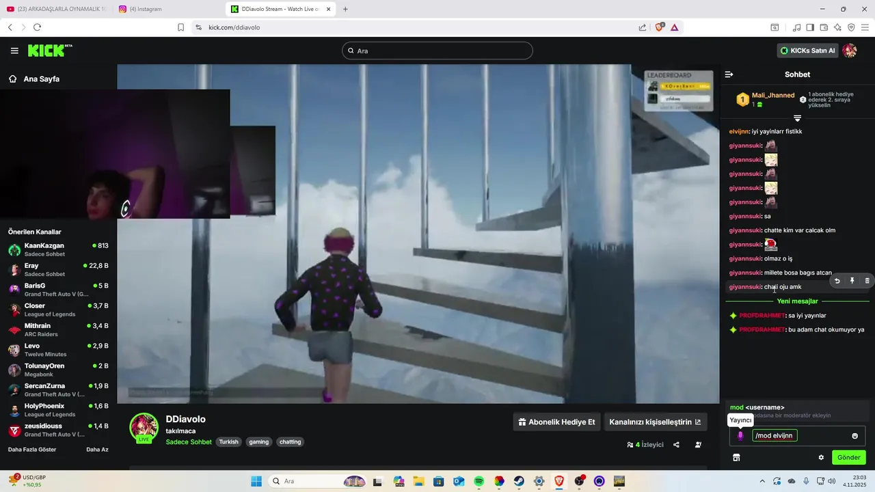Viewport: 875px width, 492px height.
Task: Open Brave Wallet icon
Action: coord(824,27)
